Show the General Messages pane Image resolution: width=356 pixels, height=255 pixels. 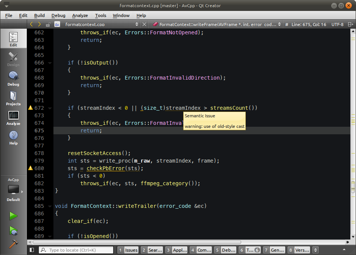pyautogui.click(x=274, y=250)
